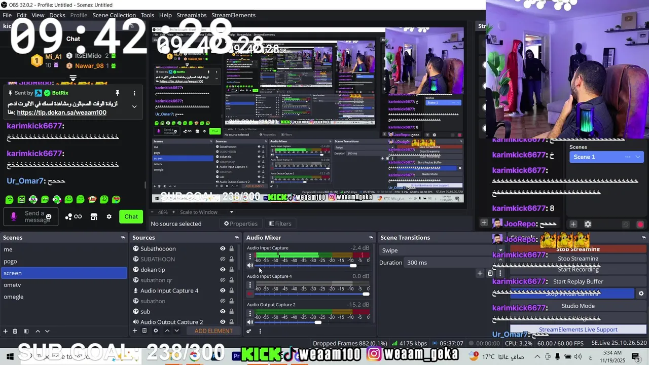Viewport: 649px width, 365px height.
Task: Show the subathon qr source
Action: point(222,280)
